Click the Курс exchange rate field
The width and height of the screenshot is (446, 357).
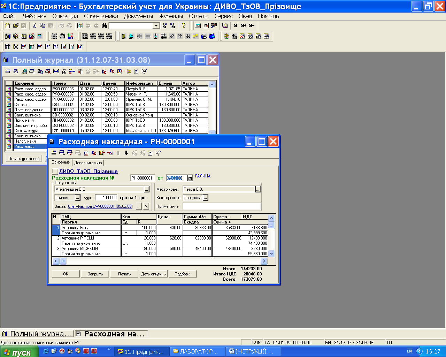[x=106, y=198]
